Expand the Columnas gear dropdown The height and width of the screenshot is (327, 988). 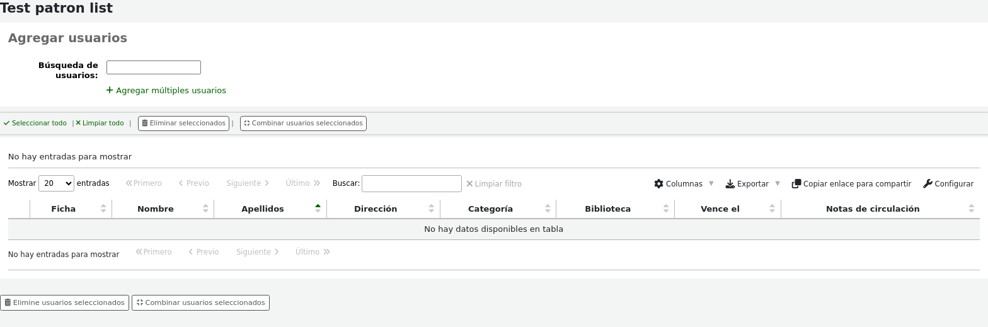point(684,183)
